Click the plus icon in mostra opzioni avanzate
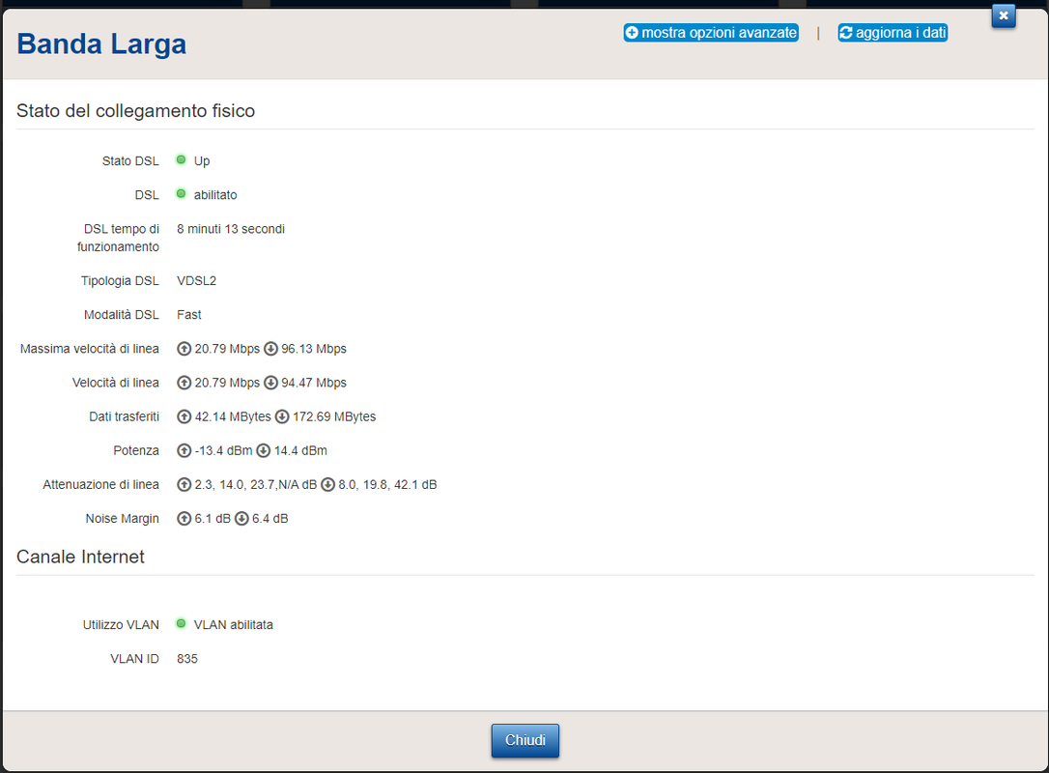Viewport: 1049px width, 773px height. 633,33
